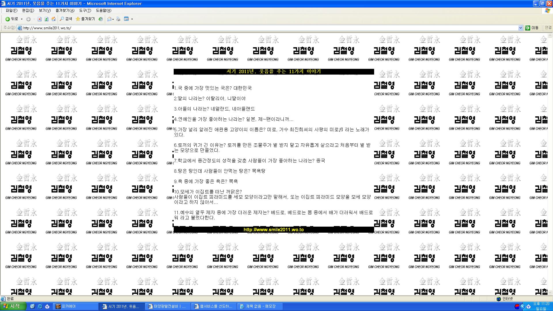Click the Print printer icon
Screen dimensions: 553x311
click(x=118, y=19)
